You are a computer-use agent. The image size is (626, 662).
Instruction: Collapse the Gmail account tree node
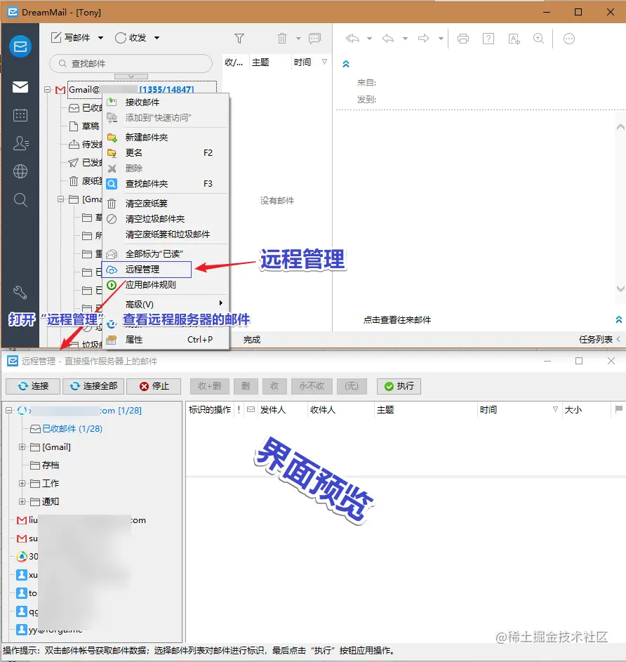point(47,89)
